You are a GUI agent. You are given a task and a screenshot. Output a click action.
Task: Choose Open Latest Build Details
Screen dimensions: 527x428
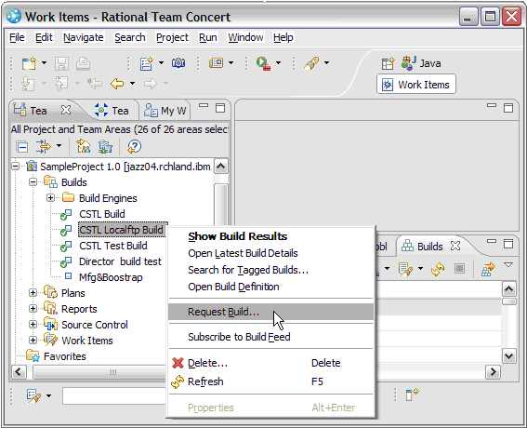click(271, 253)
